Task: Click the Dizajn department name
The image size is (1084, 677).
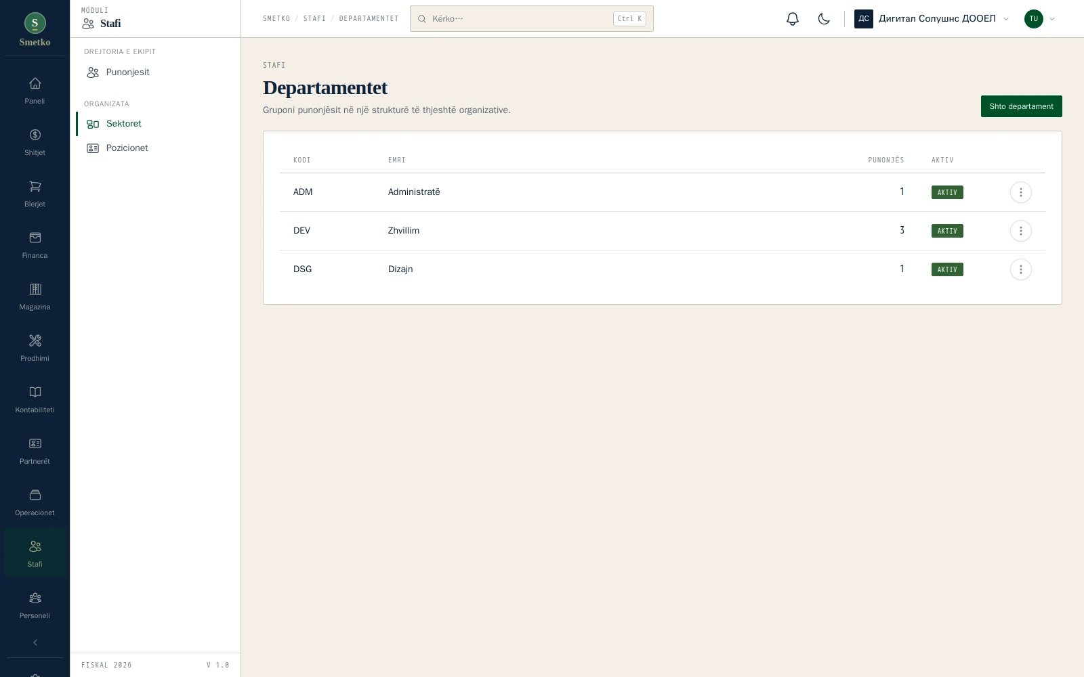Action: pos(400,269)
